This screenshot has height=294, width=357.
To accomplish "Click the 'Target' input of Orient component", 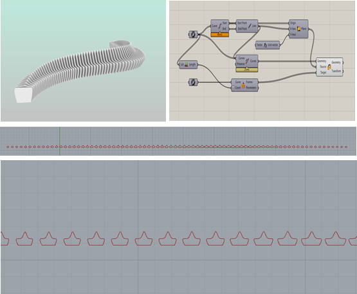I will coord(324,73).
